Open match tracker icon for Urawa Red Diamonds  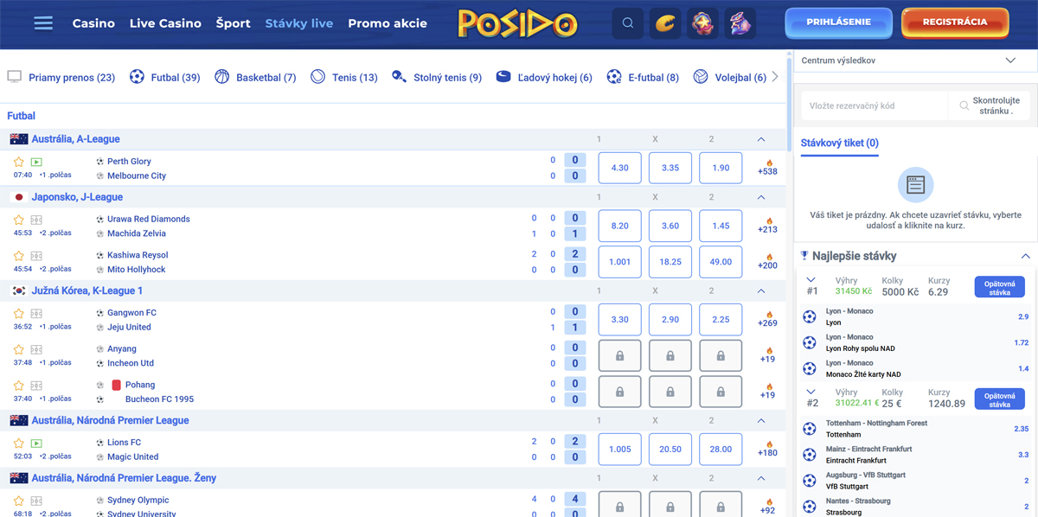coord(36,220)
